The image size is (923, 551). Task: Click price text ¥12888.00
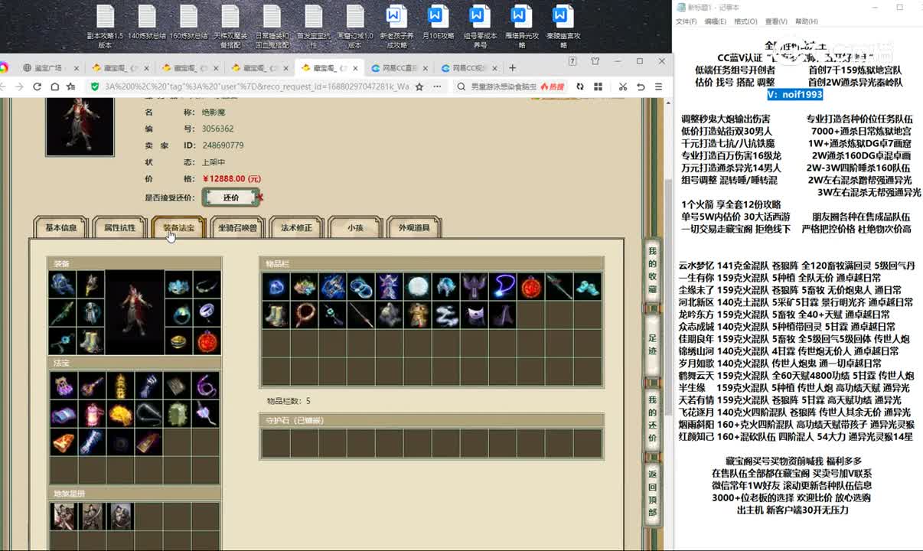[232, 179]
